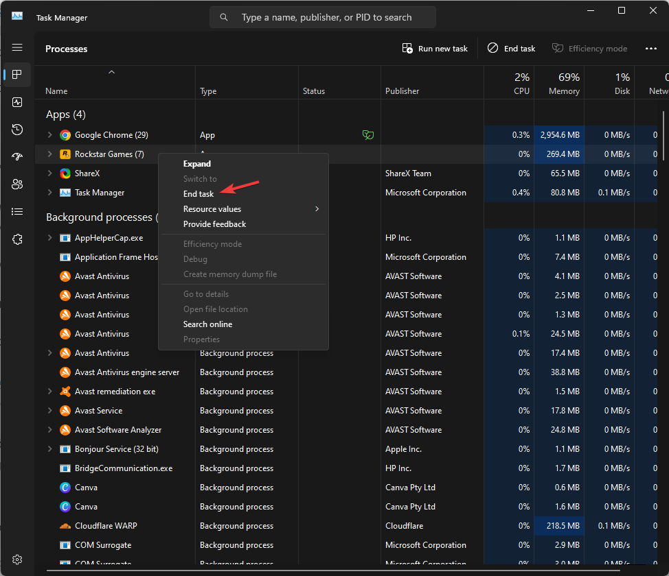Image resolution: width=669 pixels, height=576 pixels.
Task: Click the Avast remediation exe icon
Action: coord(65,392)
